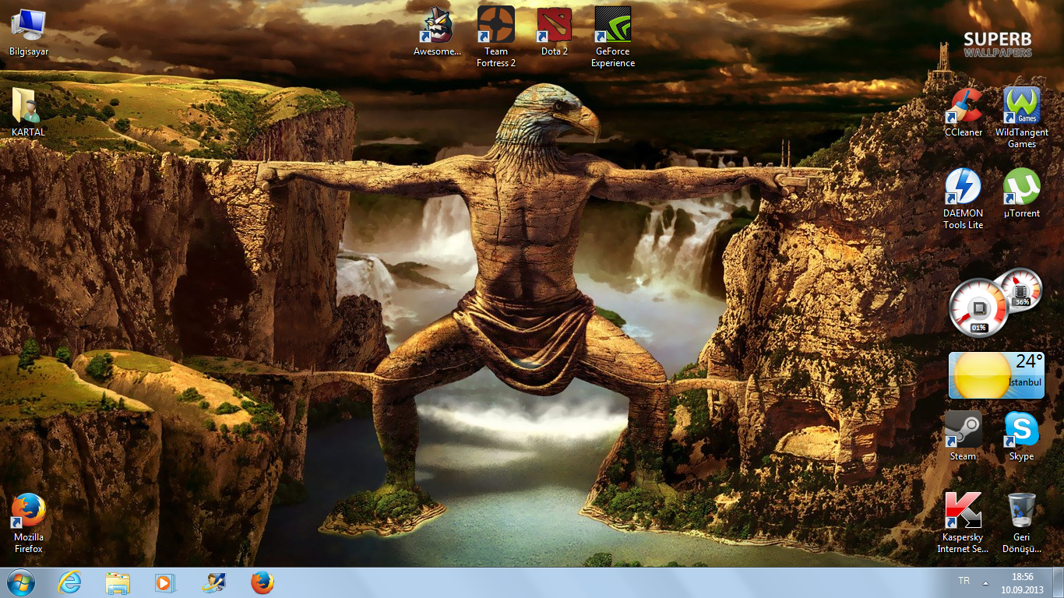Screen dimensions: 1064x598
Task: Open the Bilgisayar desktop icon
Action: tap(29, 33)
